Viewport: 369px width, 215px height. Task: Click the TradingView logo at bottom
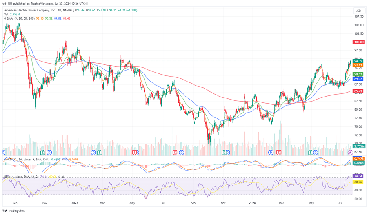click(x=14, y=211)
